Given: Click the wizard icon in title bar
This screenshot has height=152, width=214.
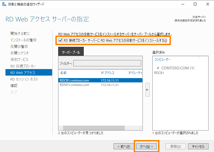Looking at the screenshot, I should [x=4, y=4].
